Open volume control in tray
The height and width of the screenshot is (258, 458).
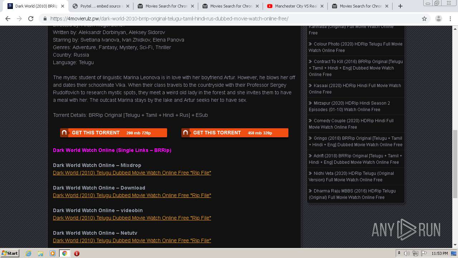[407, 253]
